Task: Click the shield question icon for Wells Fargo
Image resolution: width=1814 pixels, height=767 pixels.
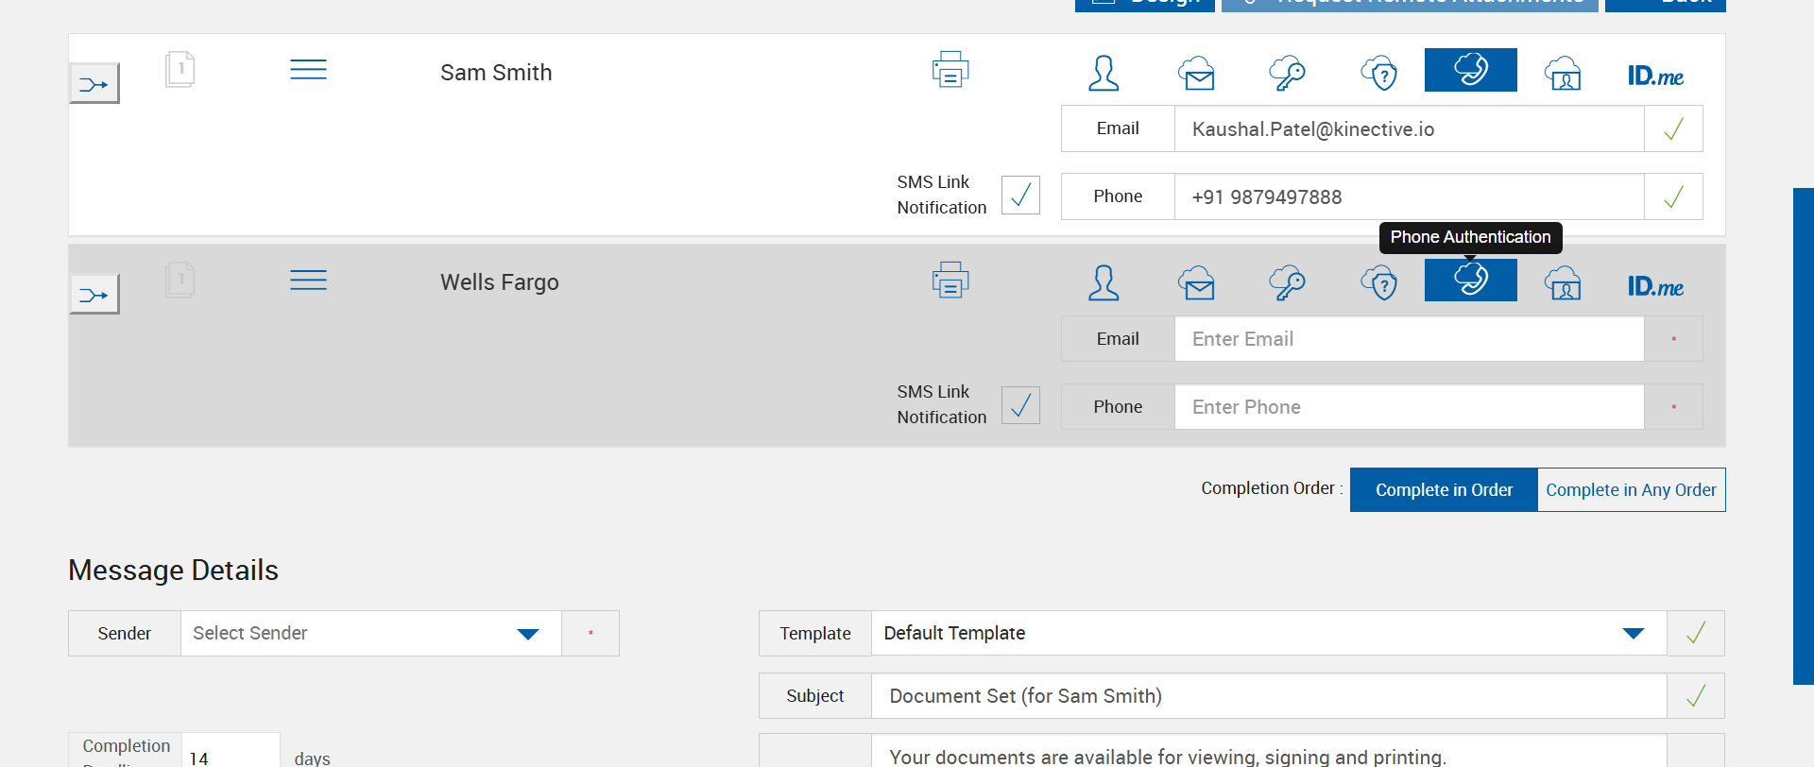Action: pos(1379,283)
